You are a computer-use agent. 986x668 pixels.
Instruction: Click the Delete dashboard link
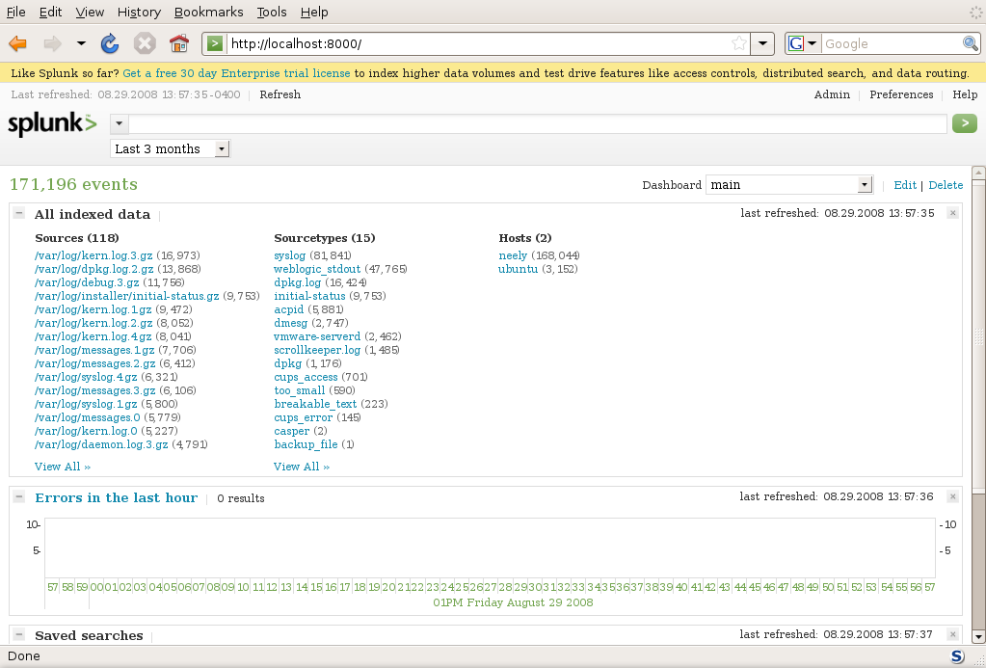click(x=946, y=185)
